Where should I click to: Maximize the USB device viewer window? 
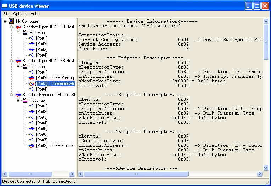coord(257,6)
